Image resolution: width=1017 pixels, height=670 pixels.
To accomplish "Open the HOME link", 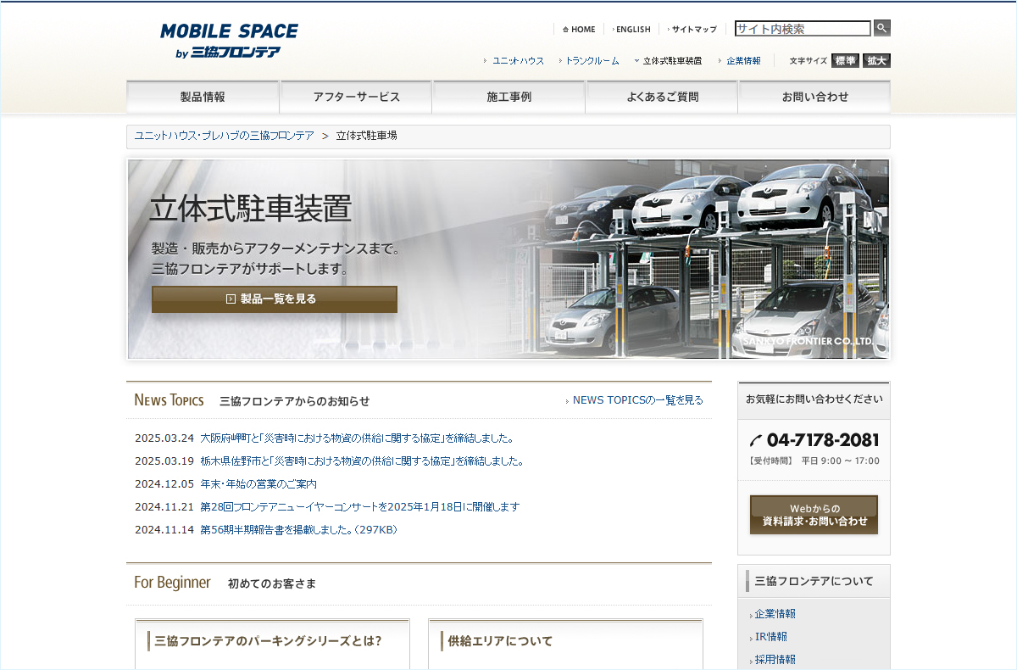I will (579, 29).
